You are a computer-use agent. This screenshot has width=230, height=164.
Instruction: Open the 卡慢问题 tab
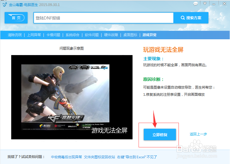click(53, 35)
